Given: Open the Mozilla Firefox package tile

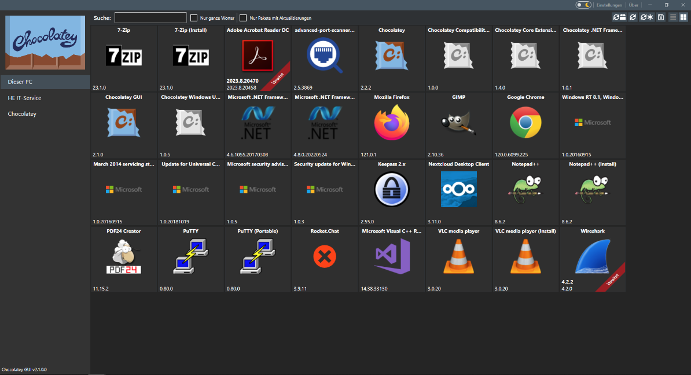Looking at the screenshot, I should coord(392,126).
